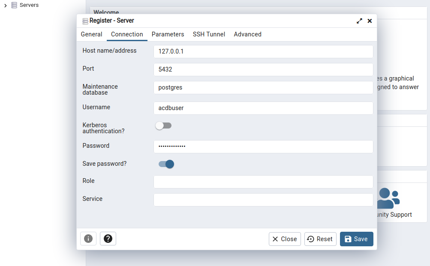
Task: Turn off the Save password switch
Action: 166,164
